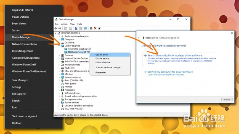Viewport: 239px width, 134px height.
Task: Expand the Human Interface Devices category
Action: pos(59,59)
